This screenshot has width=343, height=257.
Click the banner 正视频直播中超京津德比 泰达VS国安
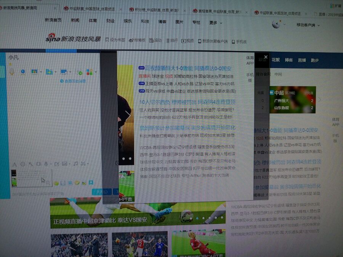coord(138,215)
